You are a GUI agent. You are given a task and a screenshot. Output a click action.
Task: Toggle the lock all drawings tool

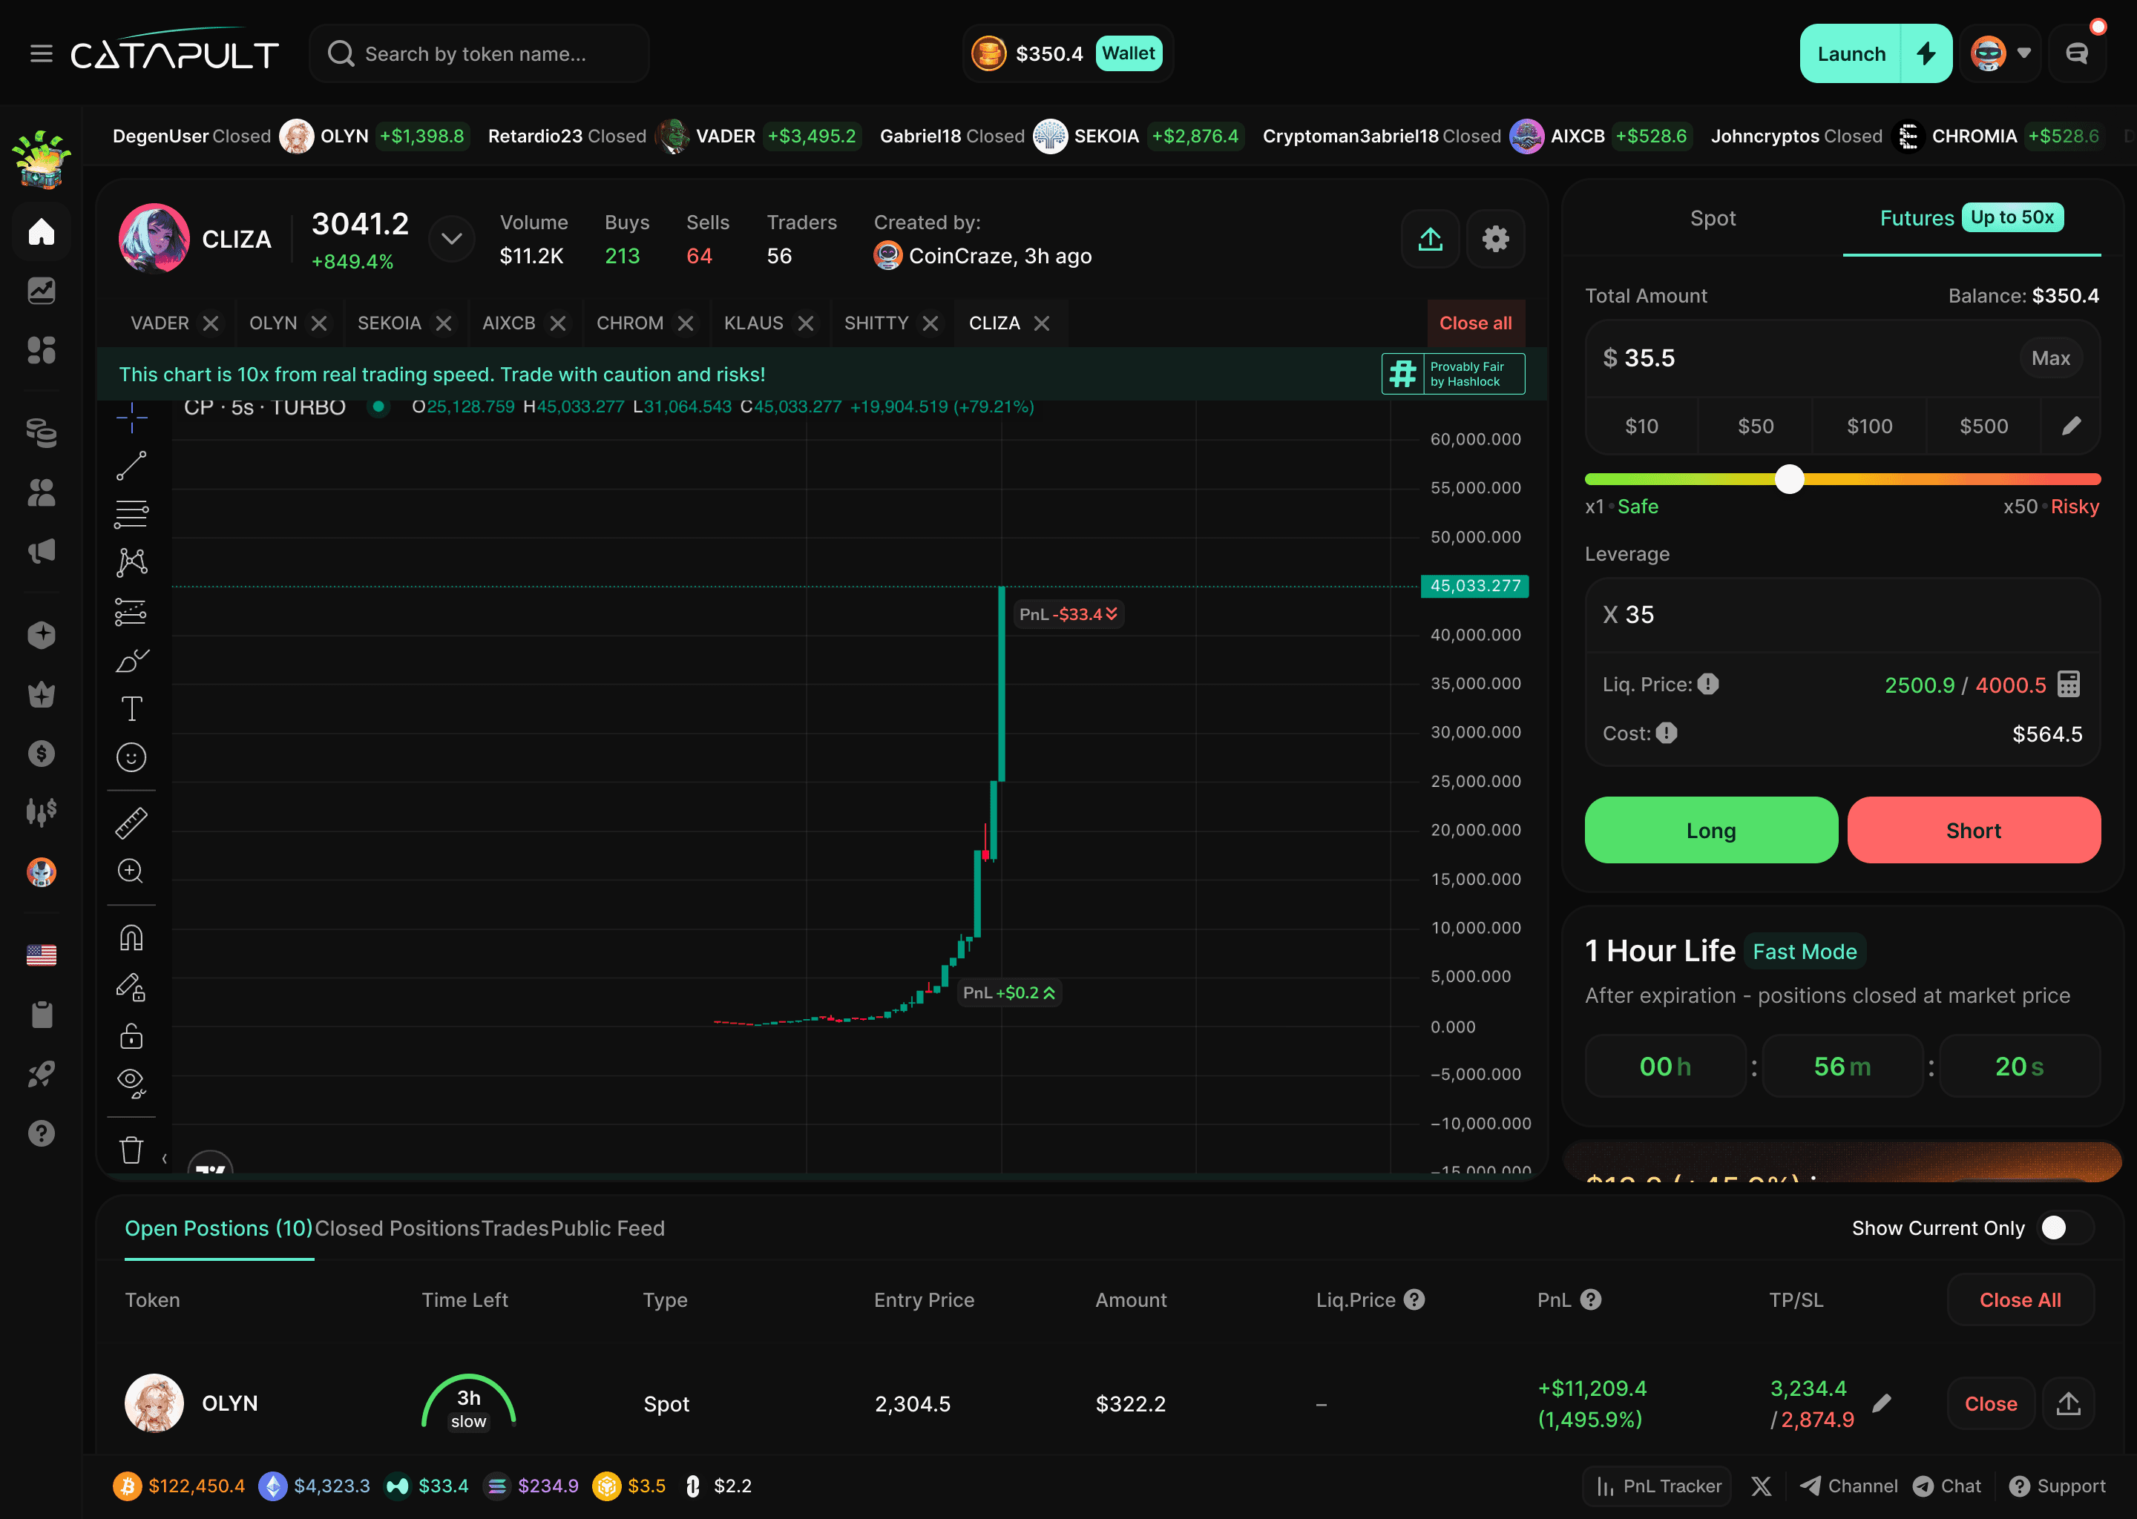click(131, 1035)
